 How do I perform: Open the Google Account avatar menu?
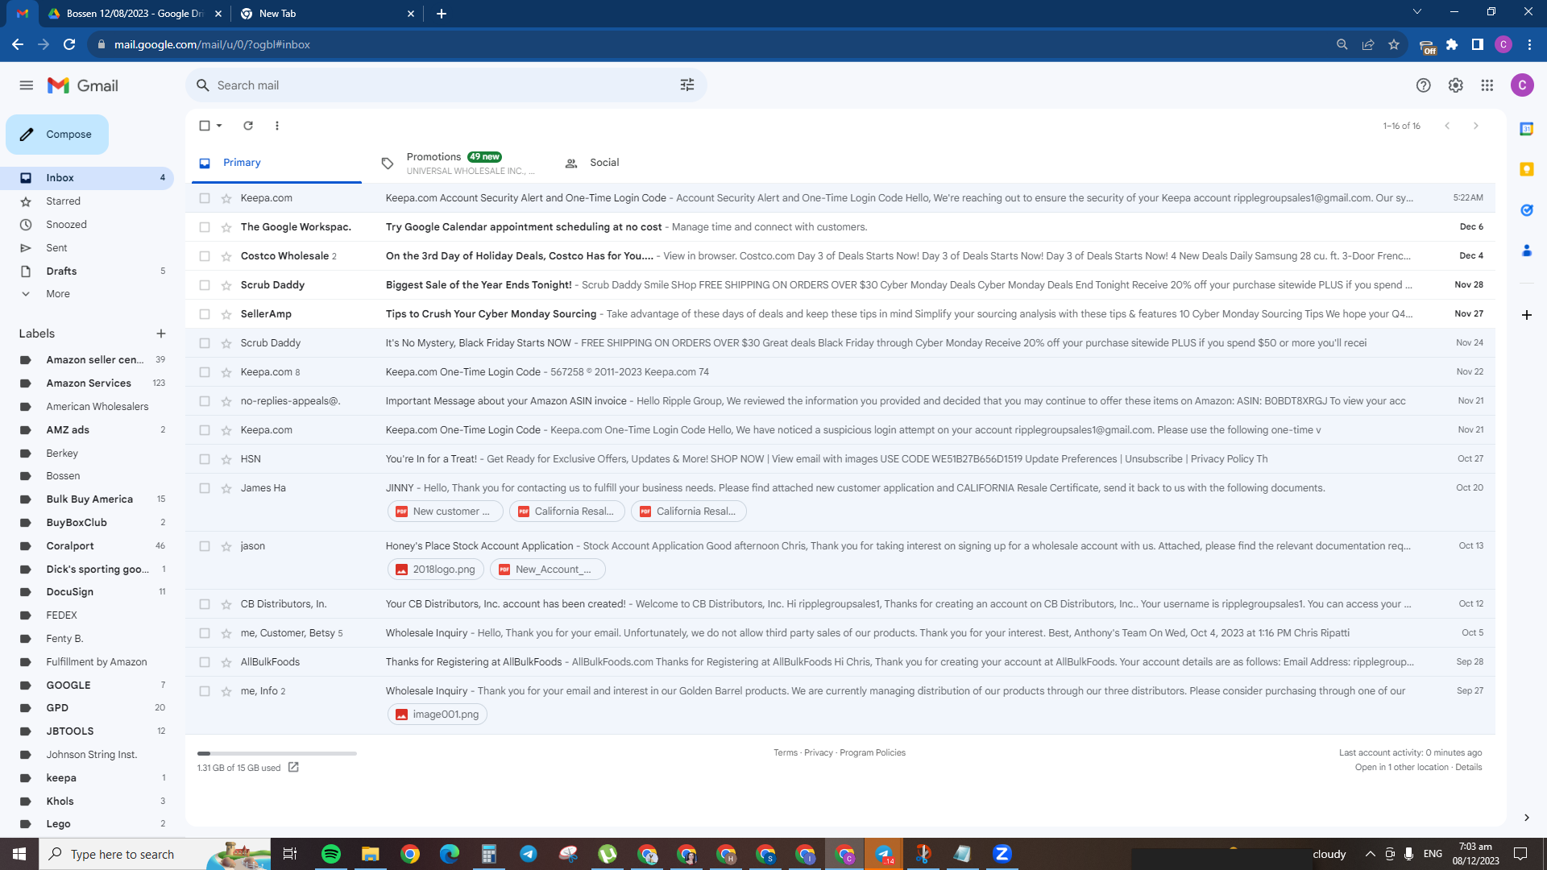(x=1522, y=85)
